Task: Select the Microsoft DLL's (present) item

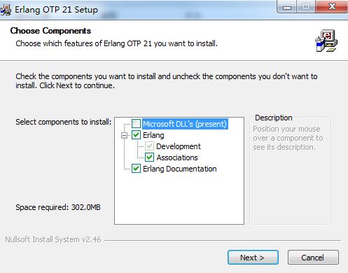Action: [185, 124]
